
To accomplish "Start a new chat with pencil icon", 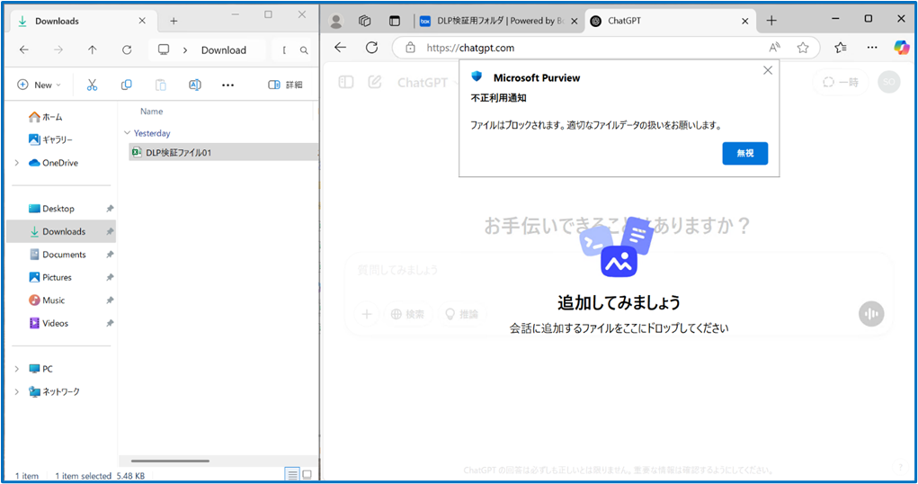I will click(375, 82).
